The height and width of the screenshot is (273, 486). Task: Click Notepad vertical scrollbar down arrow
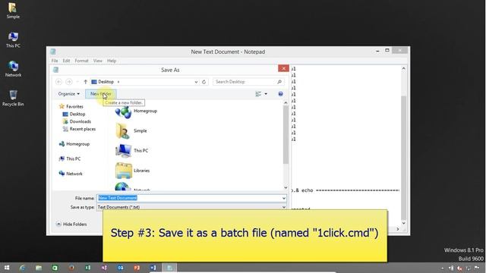click(x=403, y=222)
